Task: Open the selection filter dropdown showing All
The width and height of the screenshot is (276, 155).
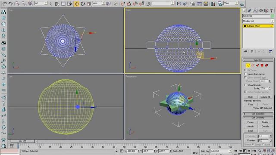Action: (41, 3)
